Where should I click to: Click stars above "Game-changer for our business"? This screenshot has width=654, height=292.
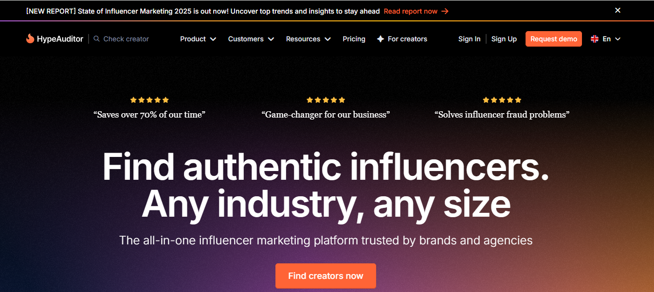(326, 100)
